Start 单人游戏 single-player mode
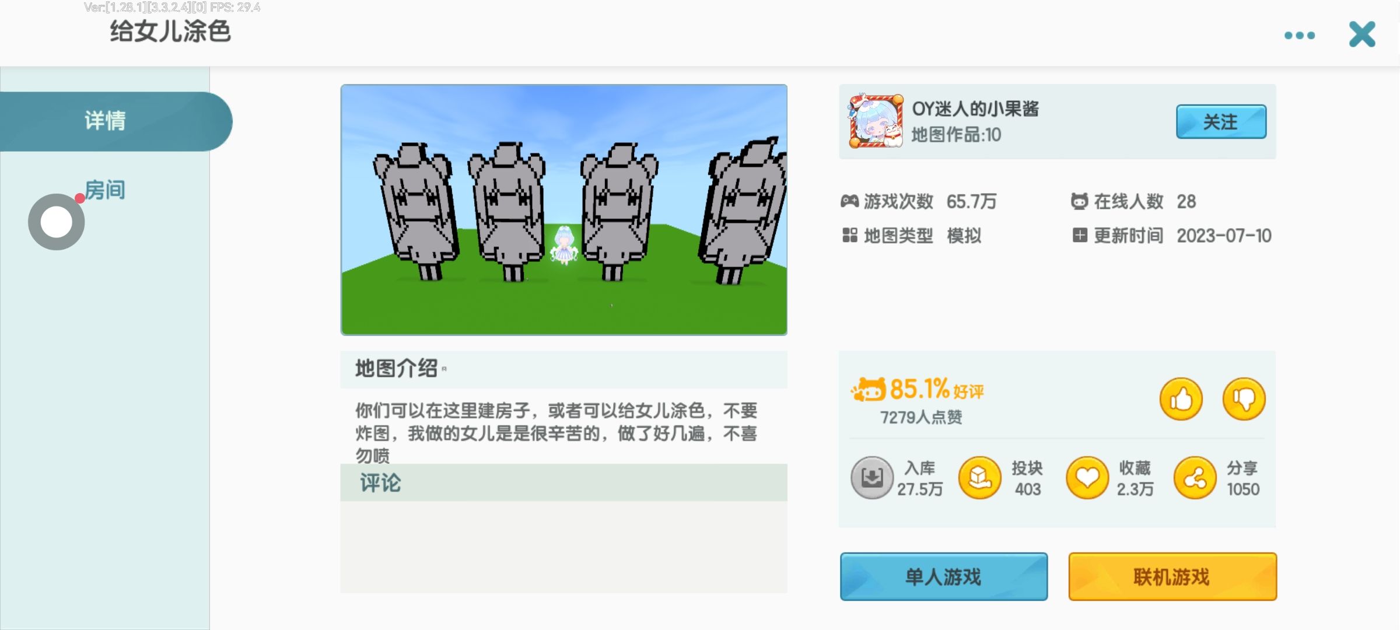Viewport: 1400px width, 630px height. (x=944, y=576)
